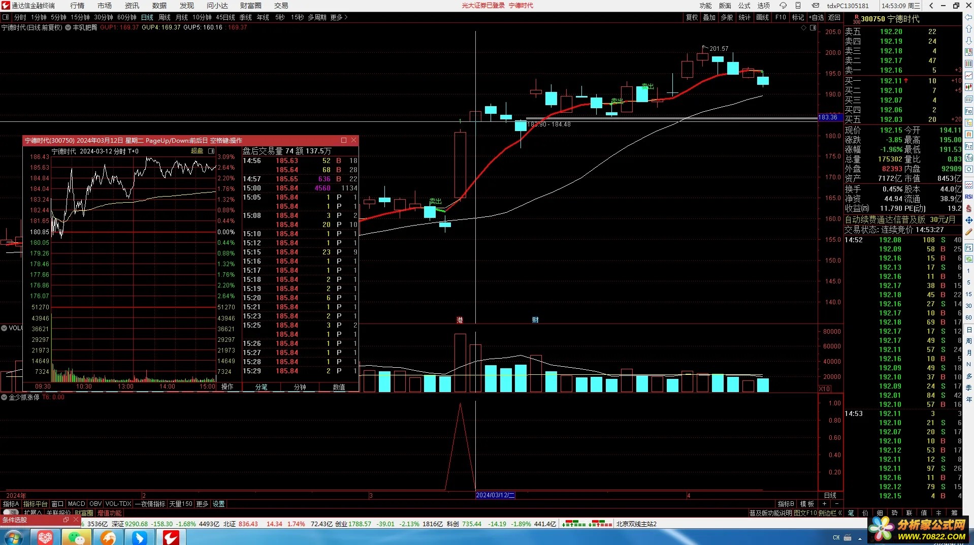Select the 分笔 tab in popup
Screen dimensions: 974x545
[x=261, y=387]
